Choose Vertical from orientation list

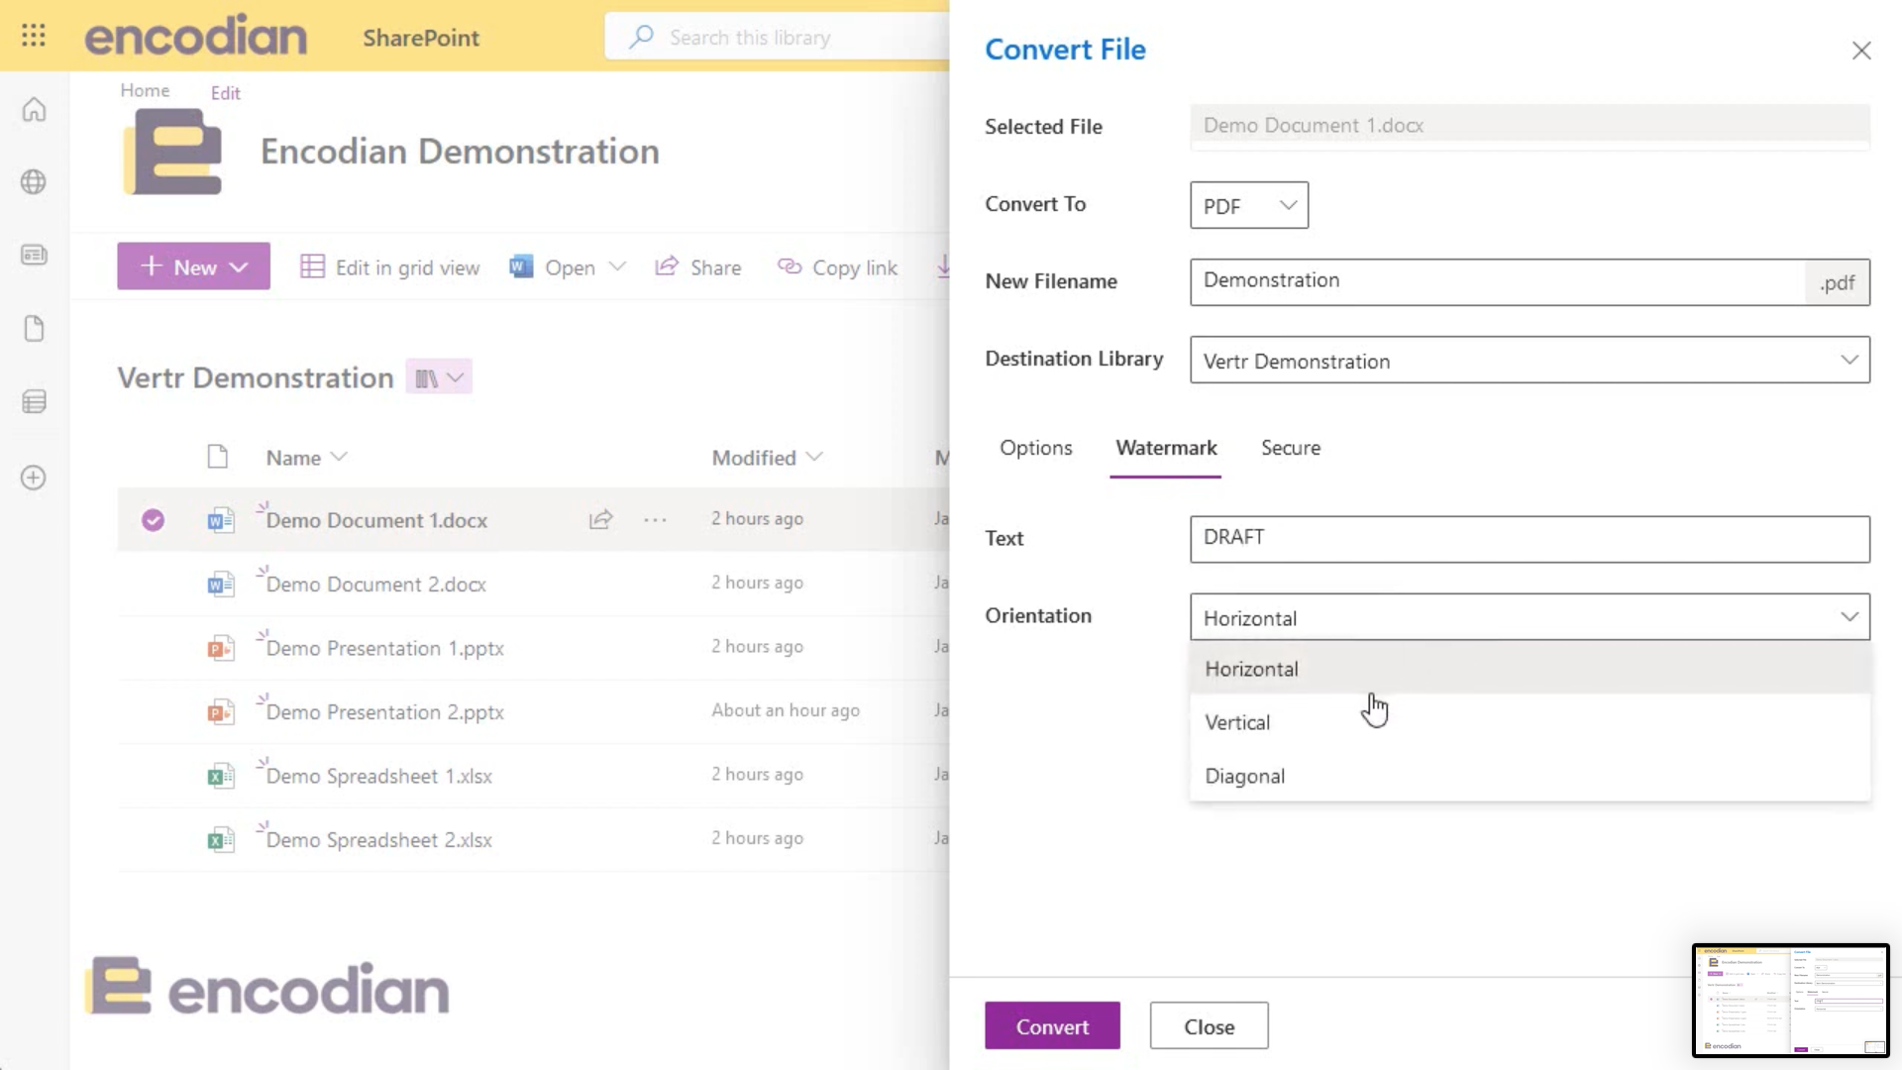1530,722
